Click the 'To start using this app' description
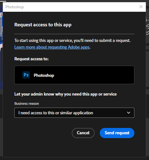This screenshot has height=160, width=149. (x=72, y=41)
